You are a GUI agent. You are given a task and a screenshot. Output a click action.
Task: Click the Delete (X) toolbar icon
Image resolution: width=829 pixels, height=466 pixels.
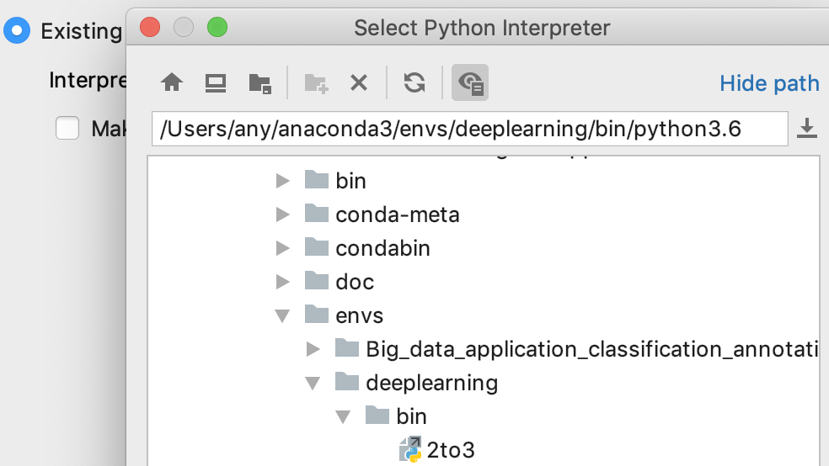click(x=359, y=82)
